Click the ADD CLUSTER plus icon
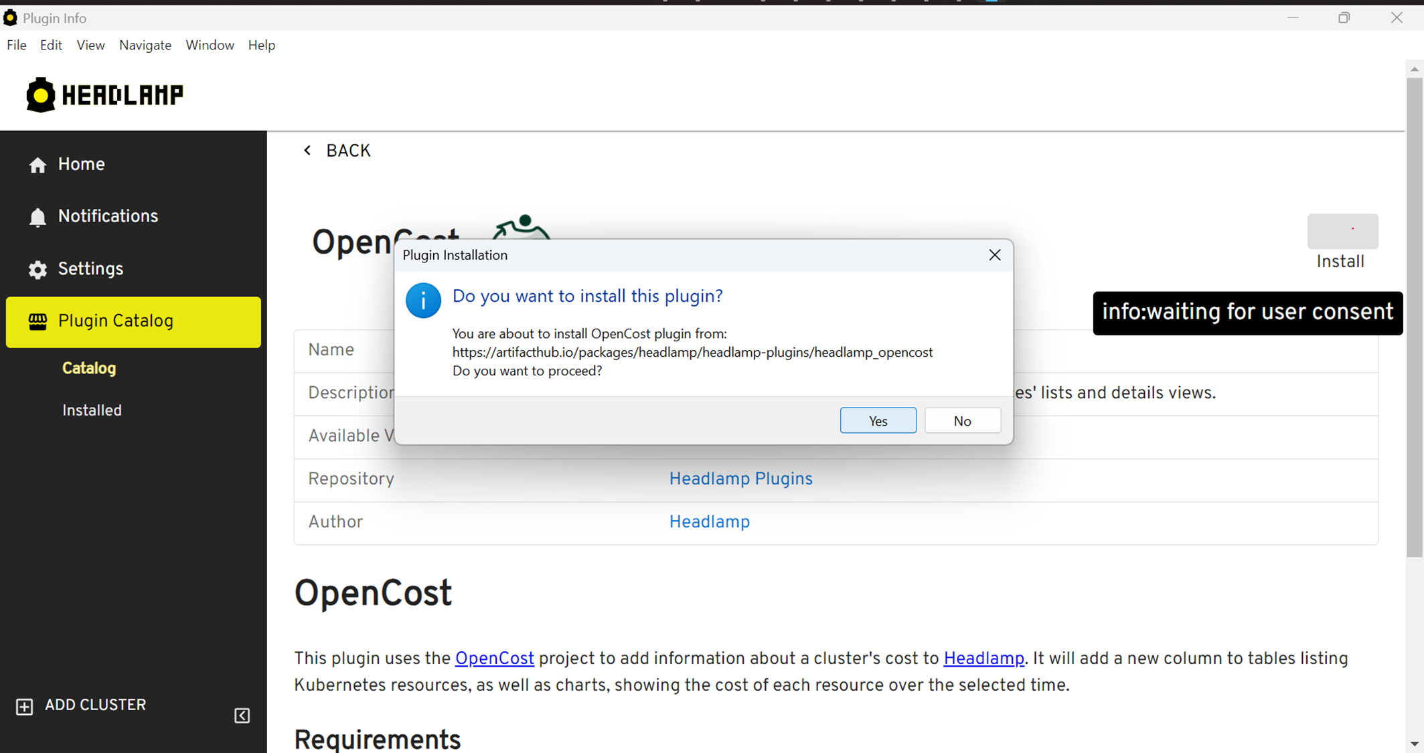 pyautogui.click(x=25, y=707)
